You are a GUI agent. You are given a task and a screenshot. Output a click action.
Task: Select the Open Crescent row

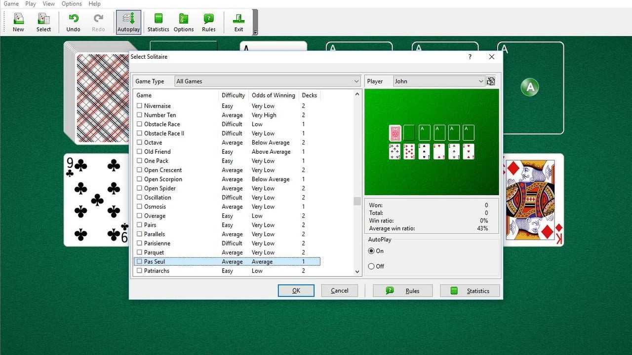point(227,170)
